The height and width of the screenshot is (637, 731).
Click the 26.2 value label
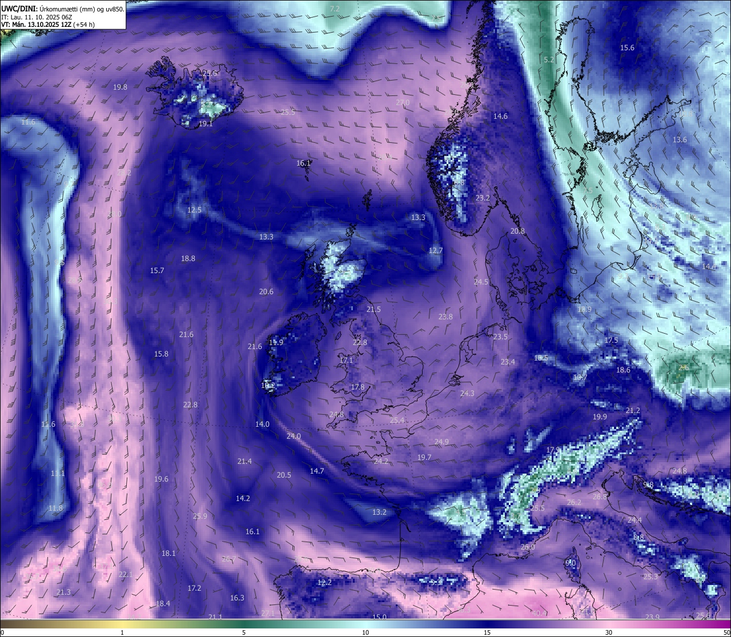[x=574, y=502]
